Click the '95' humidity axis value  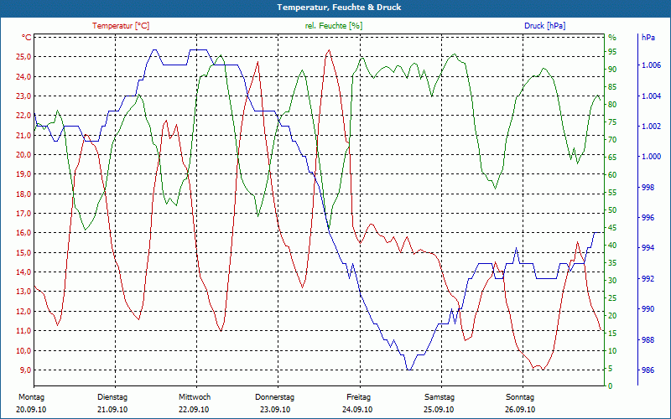point(612,52)
